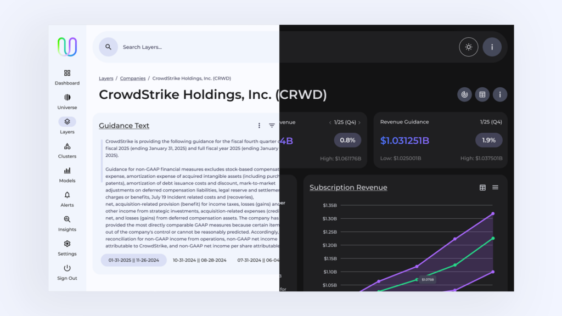Navigate to Models in the sidebar
Screen dimensions: 562x316
click(x=67, y=175)
